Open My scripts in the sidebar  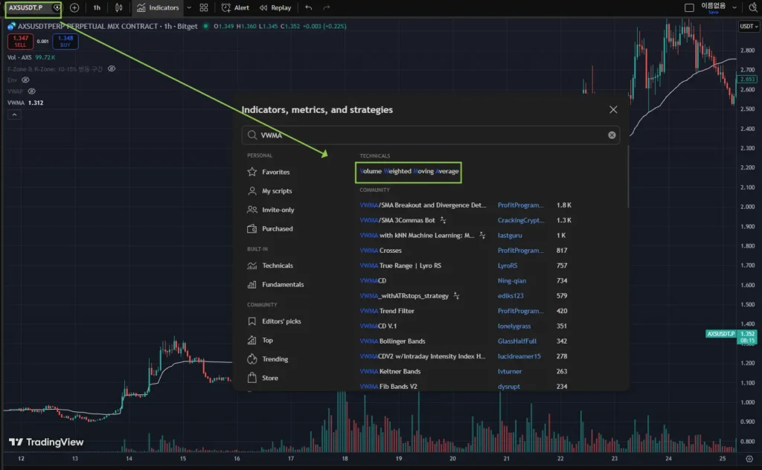click(269, 191)
